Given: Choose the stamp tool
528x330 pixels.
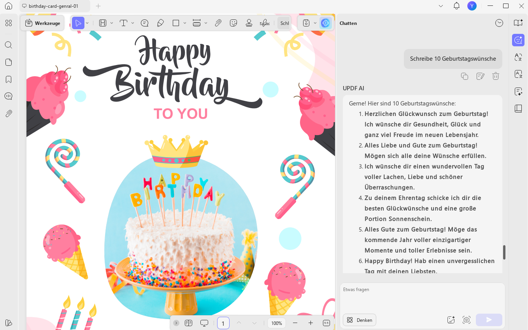Looking at the screenshot, I should 249,23.
